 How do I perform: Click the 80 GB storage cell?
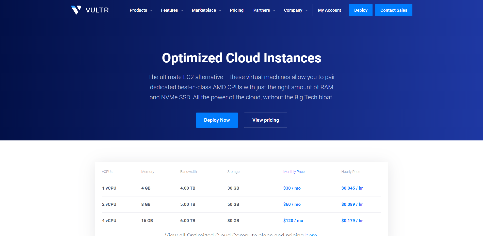point(233,221)
